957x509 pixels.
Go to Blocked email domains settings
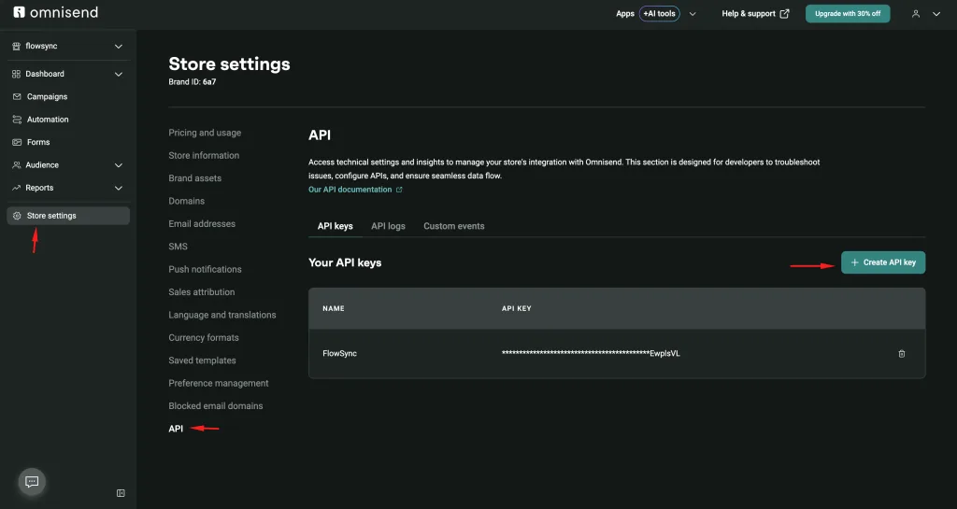tap(216, 406)
